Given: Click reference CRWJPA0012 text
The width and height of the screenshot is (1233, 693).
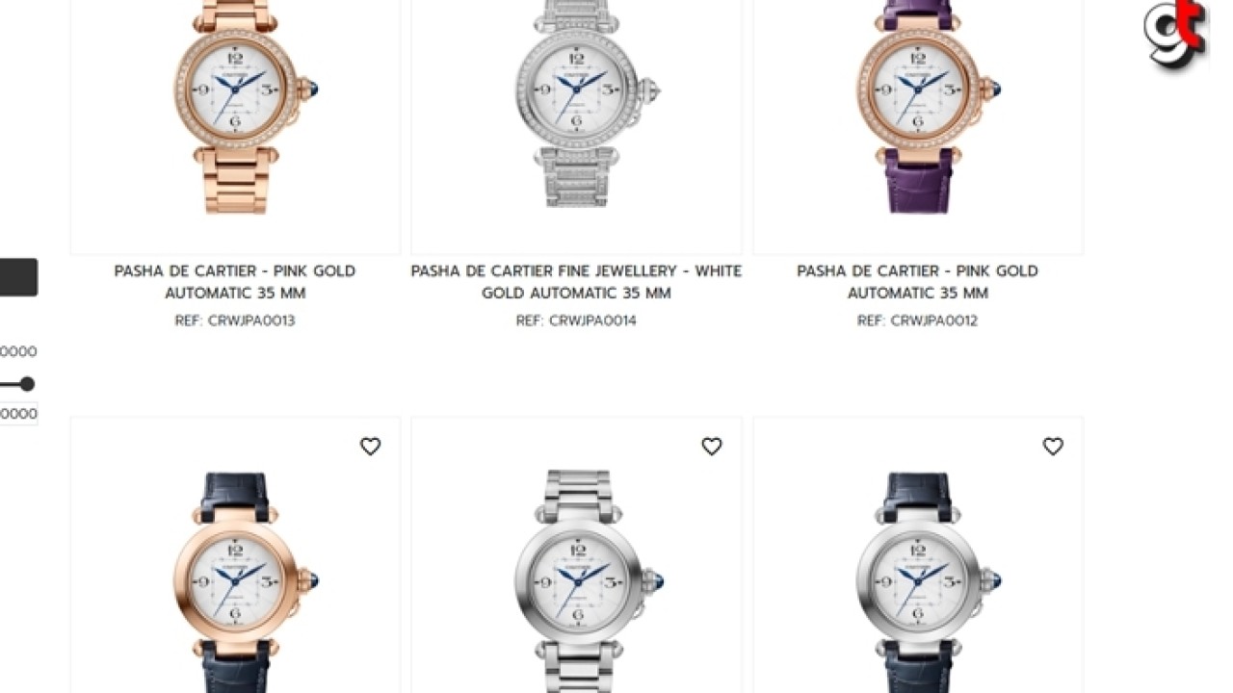Looking at the screenshot, I should [917, 321].
